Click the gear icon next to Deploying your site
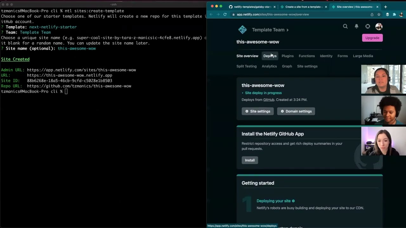Viewport: 406px width, 228px height. point(293,201)
